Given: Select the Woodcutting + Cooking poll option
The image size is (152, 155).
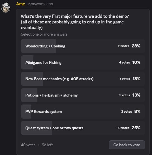Looking at the screenshot, I should tap(83, 46).
